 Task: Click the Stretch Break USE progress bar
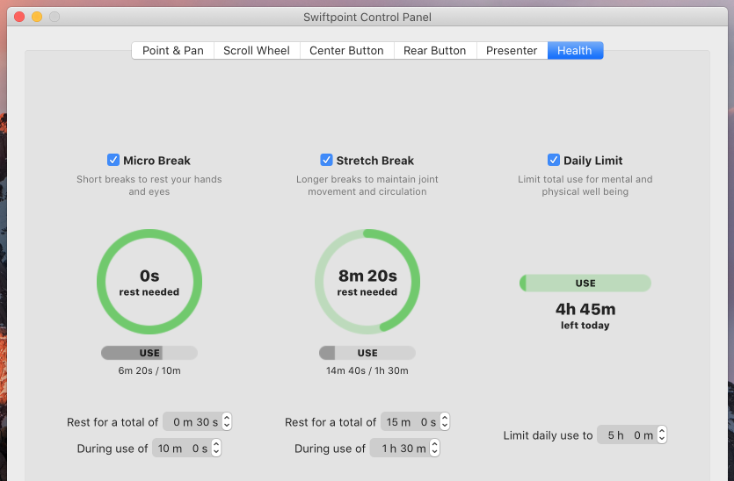pos(367,353)
